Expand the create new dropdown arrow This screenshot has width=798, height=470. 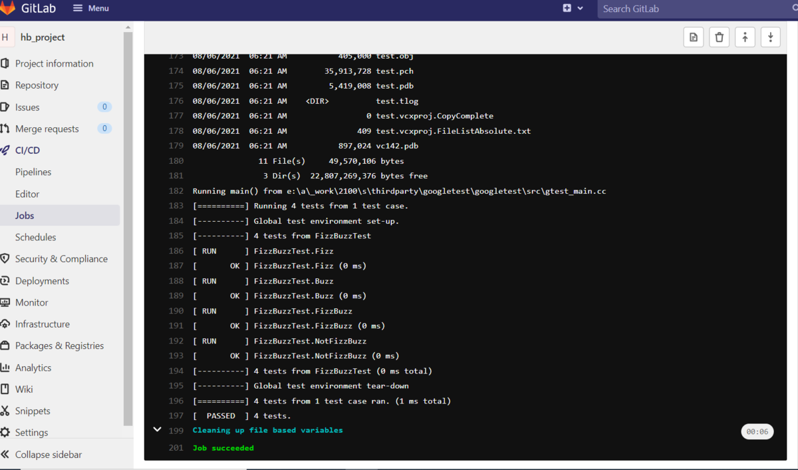tap(580, 8)
